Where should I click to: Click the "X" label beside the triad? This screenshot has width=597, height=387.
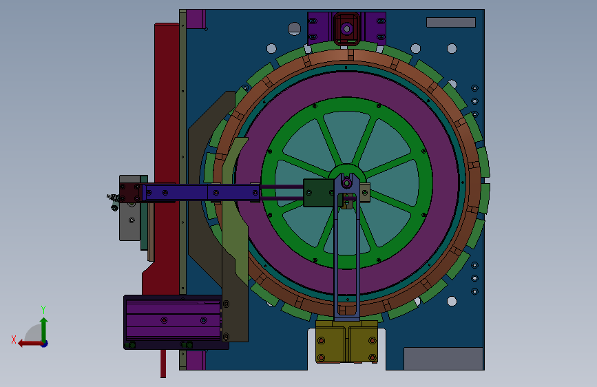[14, 339]
